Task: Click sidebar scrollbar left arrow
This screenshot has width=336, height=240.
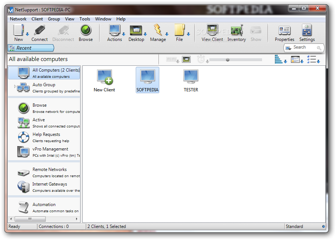Action: click(11, 219)
